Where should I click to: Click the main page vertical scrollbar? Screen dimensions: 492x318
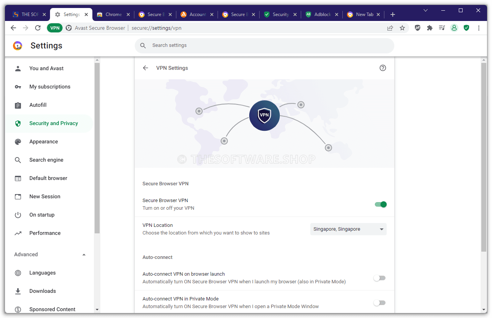click(x=484, y=157)
